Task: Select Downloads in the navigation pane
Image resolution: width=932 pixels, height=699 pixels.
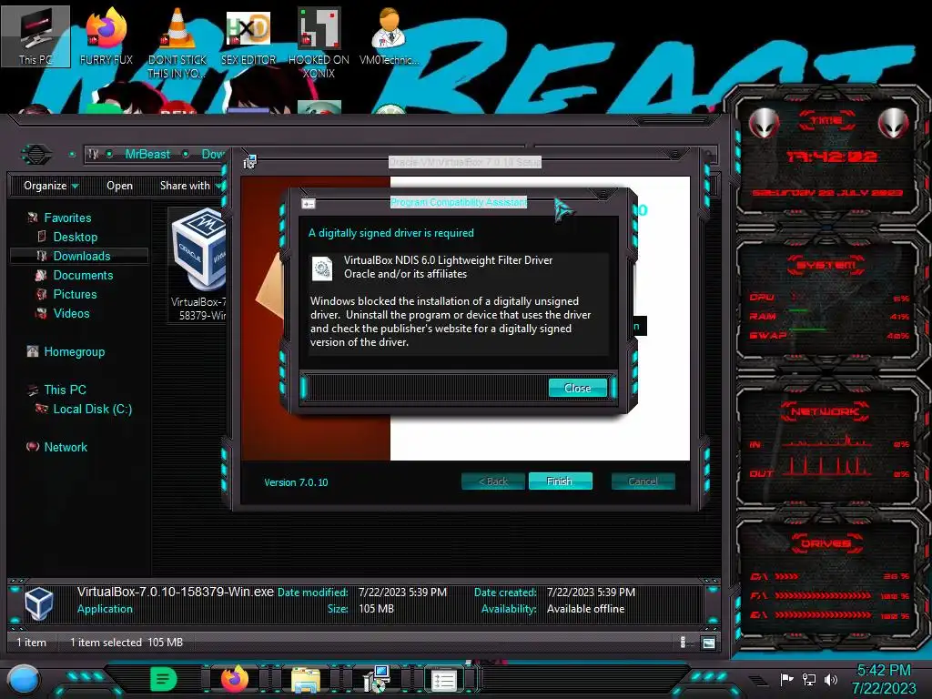Action: click(81, 256)
